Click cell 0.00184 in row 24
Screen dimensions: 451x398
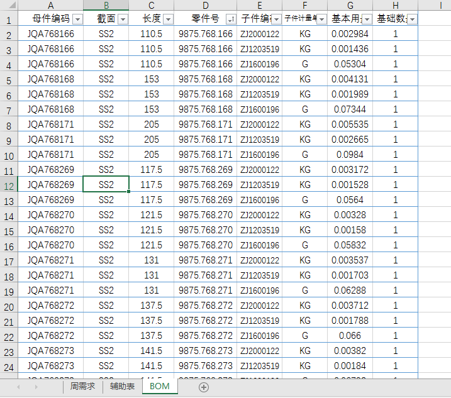[350, 366]
